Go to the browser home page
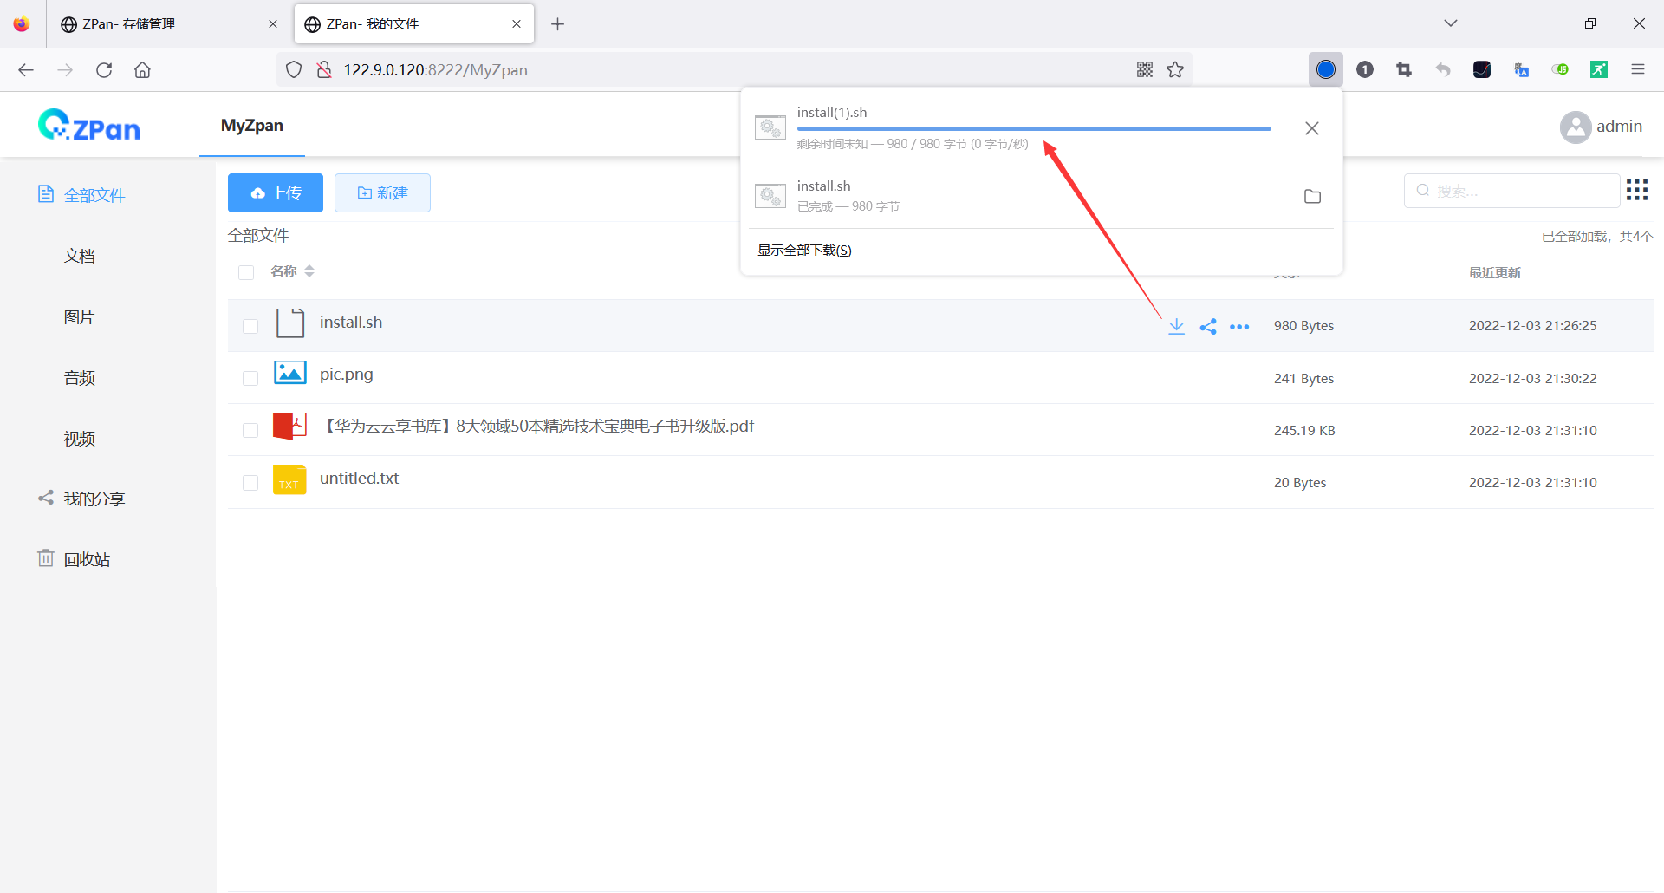Image resolution: width=1664 pixels, height=893 pixels. point(143,69)
